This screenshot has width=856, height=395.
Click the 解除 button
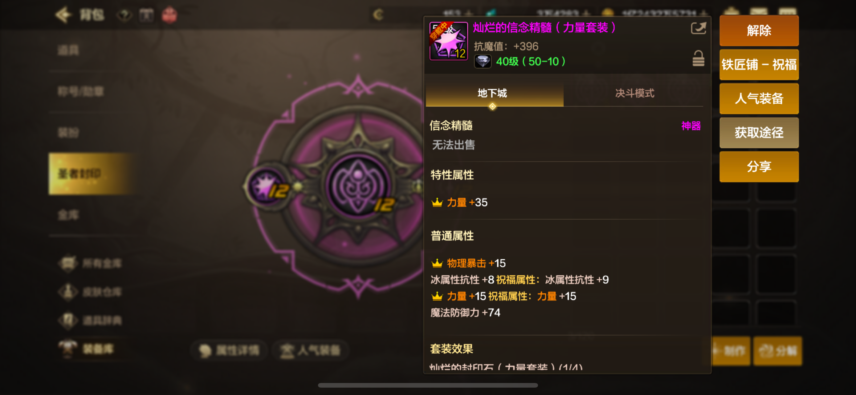tap(759, 30)
